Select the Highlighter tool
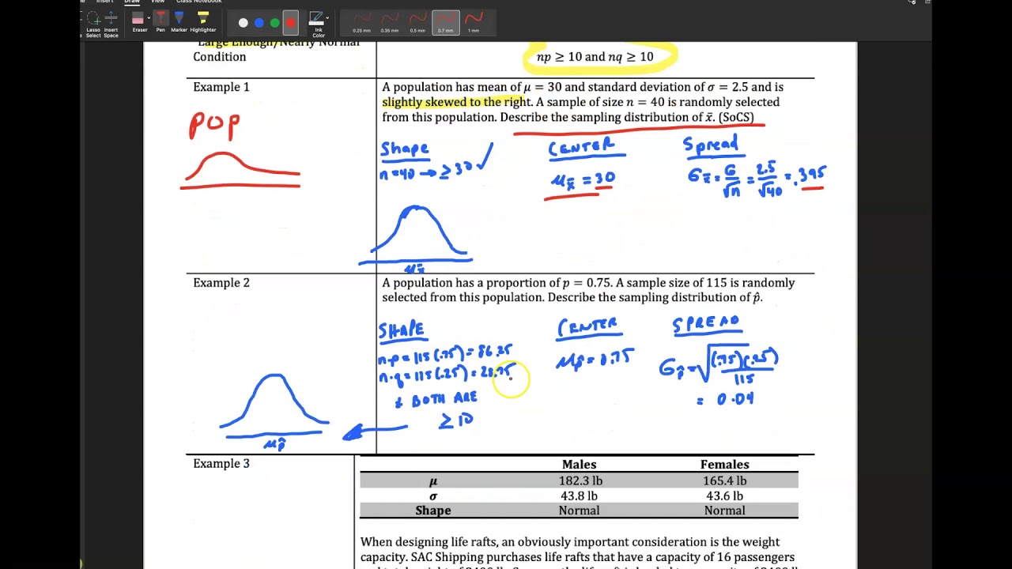 203,22
